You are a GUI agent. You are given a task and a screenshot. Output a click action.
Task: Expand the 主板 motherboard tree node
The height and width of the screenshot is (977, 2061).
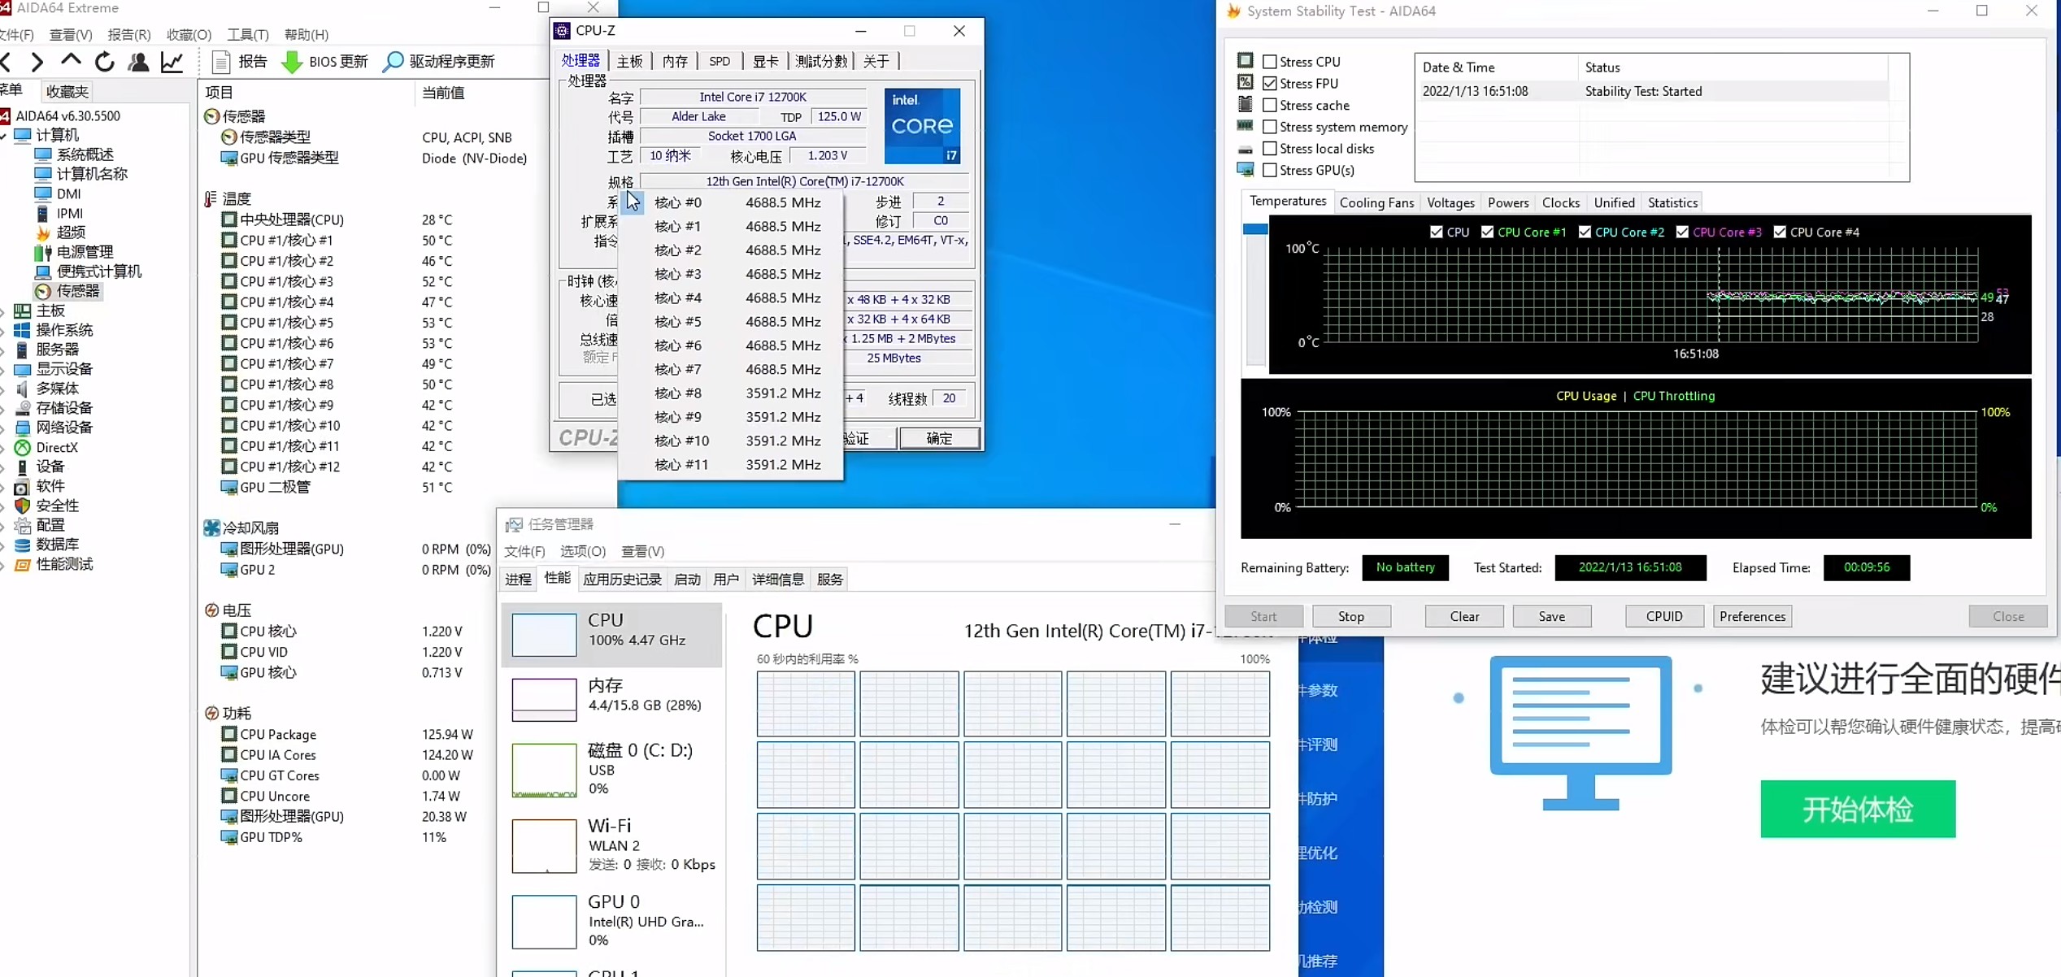[3, 310]
